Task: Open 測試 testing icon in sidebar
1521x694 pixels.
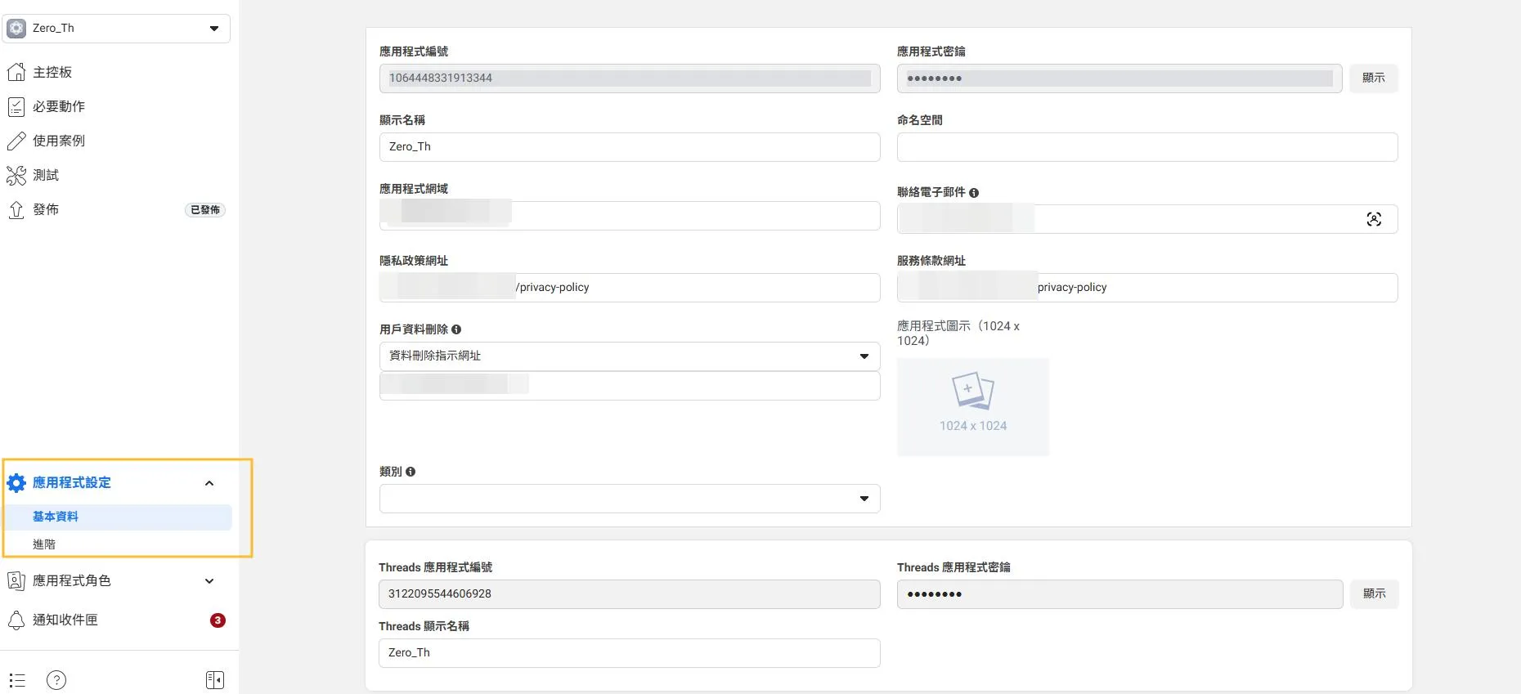Action: (16, 175)
